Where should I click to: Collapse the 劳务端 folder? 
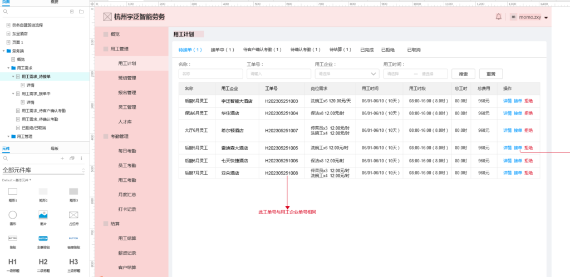[4, 51]
